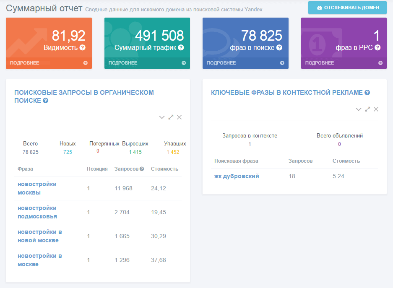Expand organic search panel to fullscreen
Screen dimensions: 393x288
(171, 117)
